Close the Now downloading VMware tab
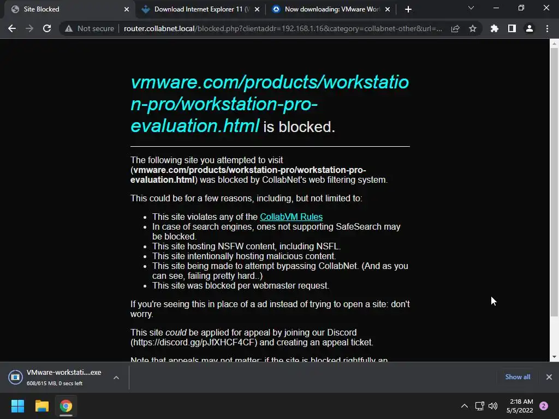The width and height of the screenshot is (559, 419). pyautogui.click(x=388, y=9)
